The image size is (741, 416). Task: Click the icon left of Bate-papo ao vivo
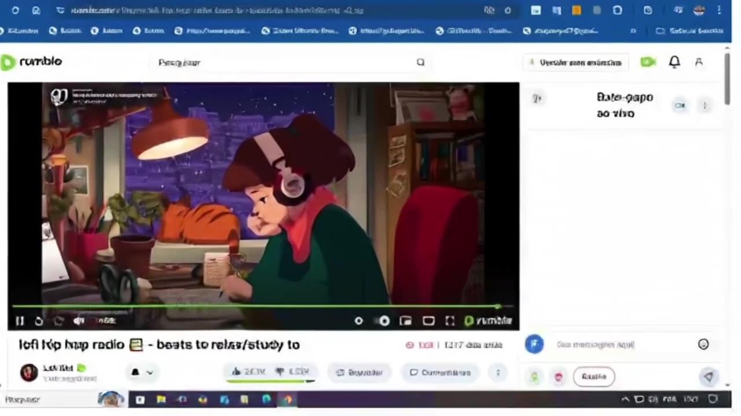[x=537, y=99]
